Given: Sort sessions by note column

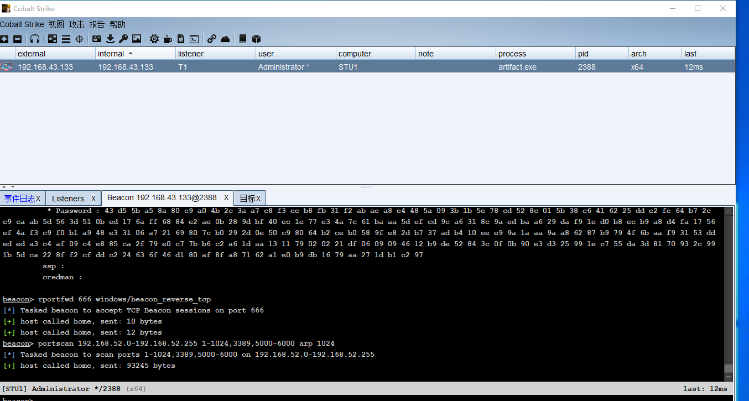Looking at the screenshot, I should [x=456, y=54].
